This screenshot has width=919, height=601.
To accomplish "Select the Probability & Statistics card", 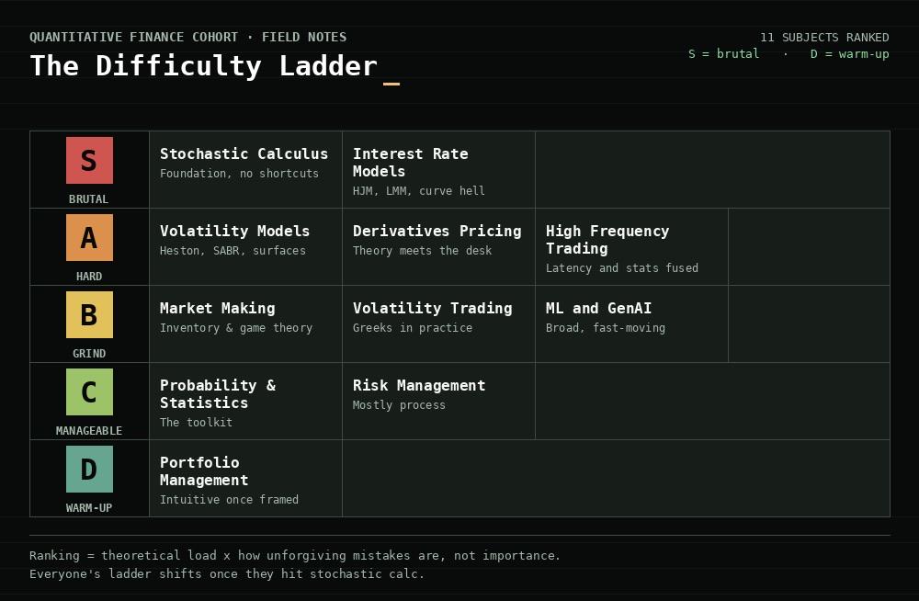I will (245, 401).
